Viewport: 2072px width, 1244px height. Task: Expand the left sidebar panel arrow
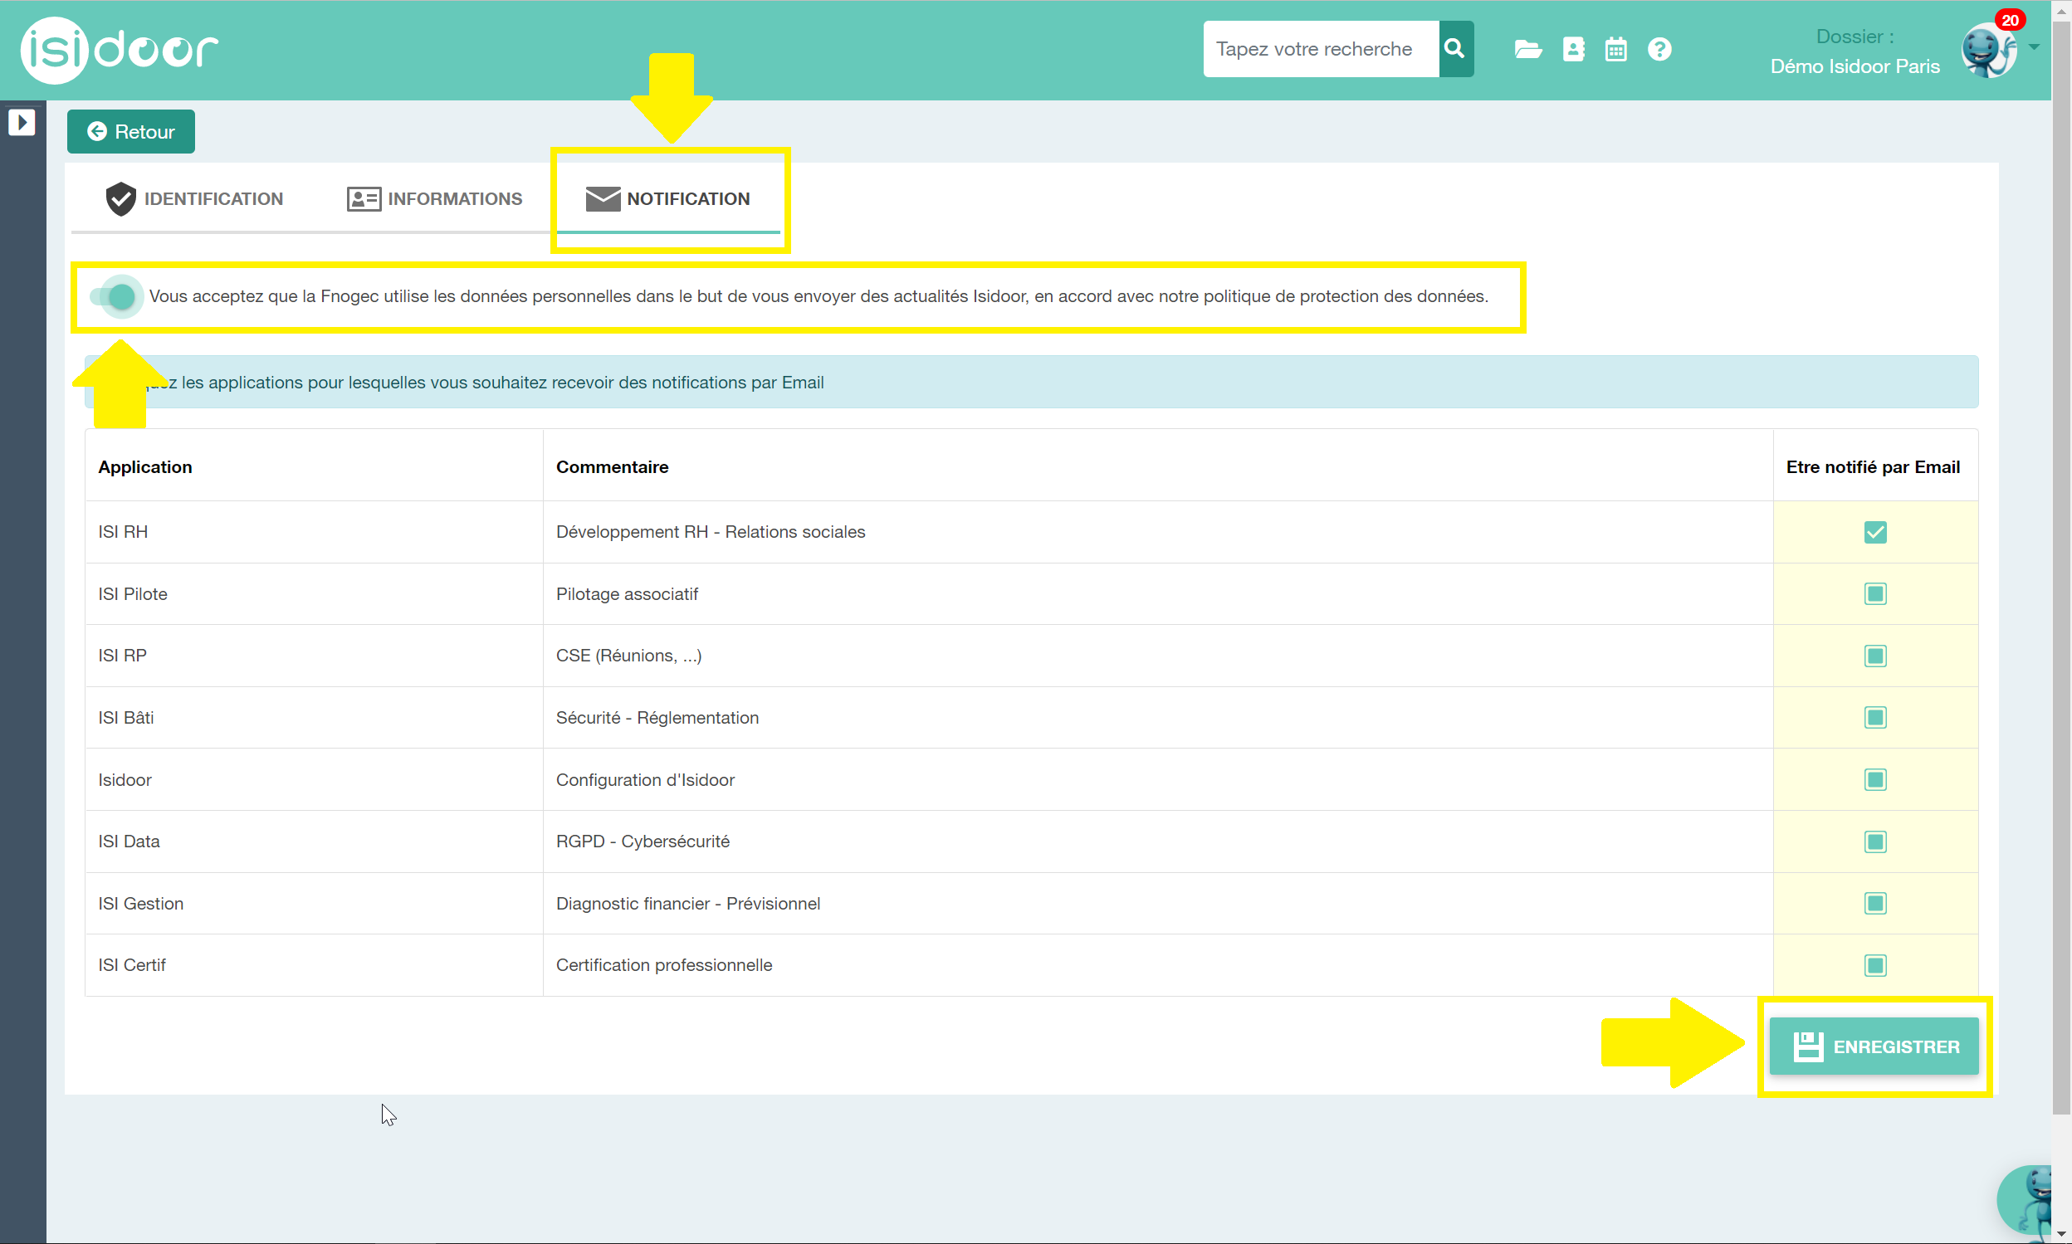click(x=22, y=122)
